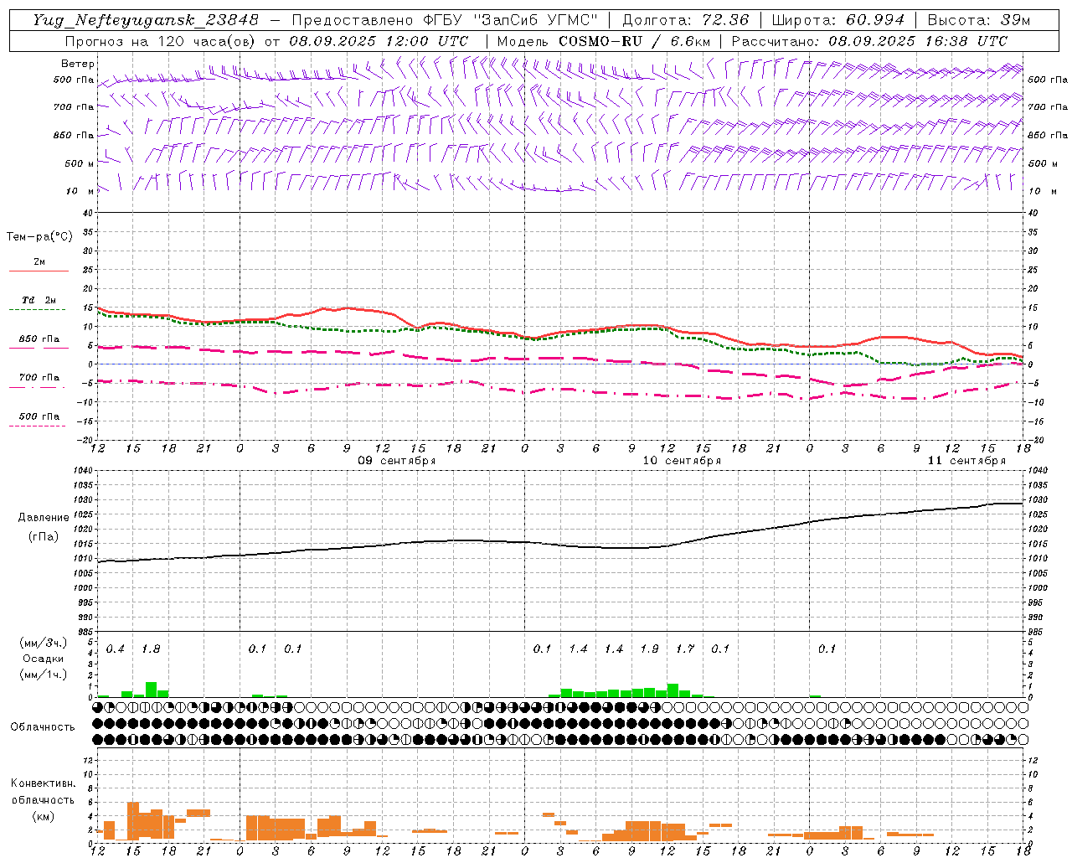The height and width of the screenshot is (858, 1072).
Task: Click the 10 сентября date label
Action: point(682,461)
